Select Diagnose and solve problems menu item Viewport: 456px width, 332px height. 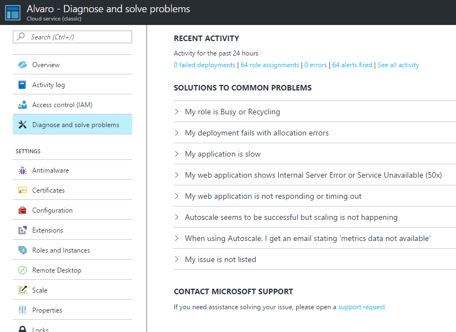tap(72, 125)
